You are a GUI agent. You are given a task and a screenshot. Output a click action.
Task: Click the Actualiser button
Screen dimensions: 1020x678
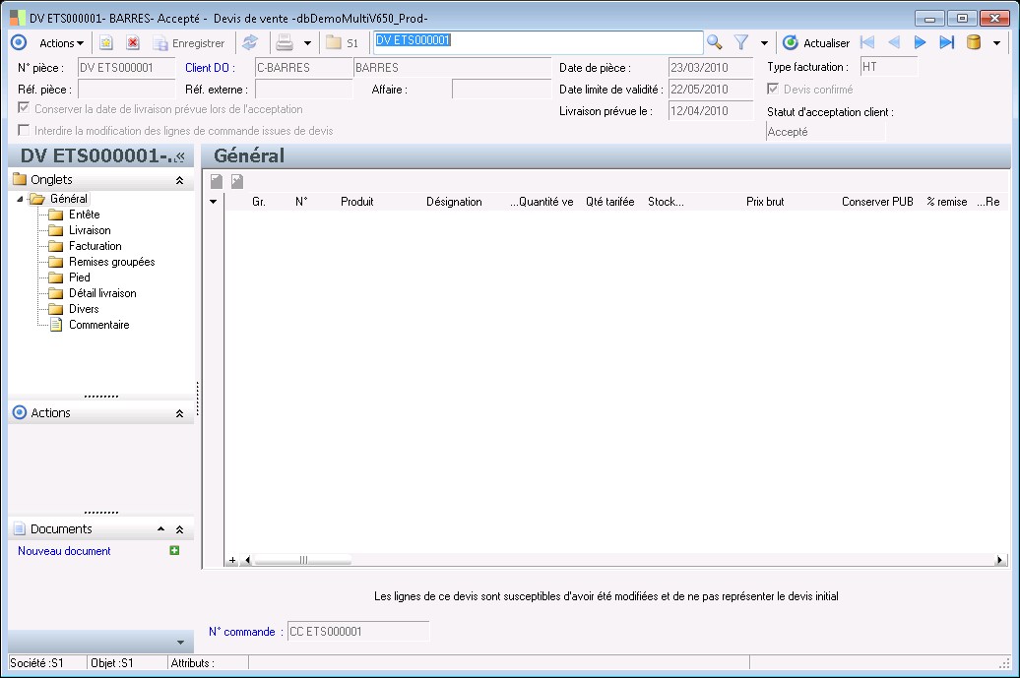coord(815,43)
